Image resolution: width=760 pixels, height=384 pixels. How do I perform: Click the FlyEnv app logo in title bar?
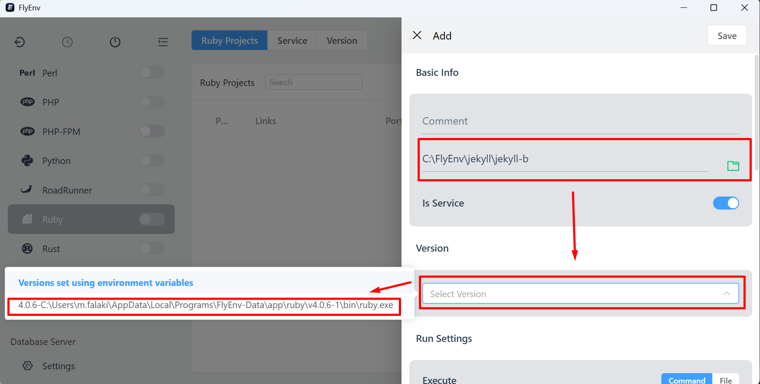point(10,7)
